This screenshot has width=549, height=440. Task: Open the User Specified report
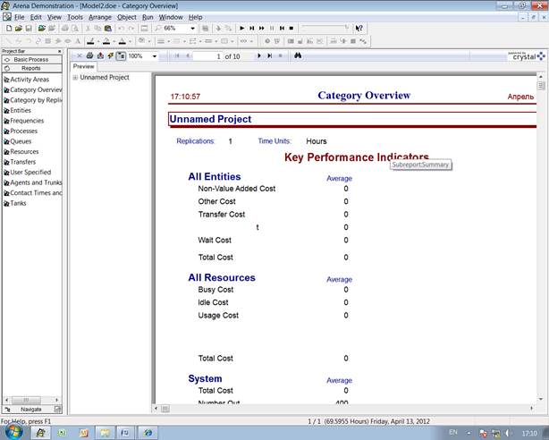[x=28, y=173]
